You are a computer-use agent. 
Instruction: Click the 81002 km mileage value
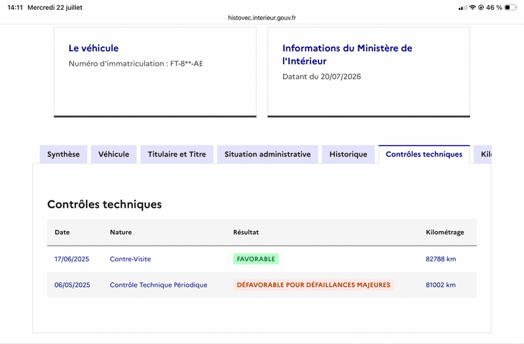tap(440, 285)
